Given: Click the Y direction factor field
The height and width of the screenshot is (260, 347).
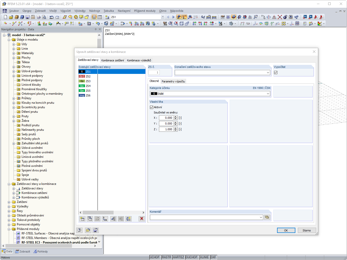Looking at the screenshot, I should pyautogui.click(x=166, y=123).
